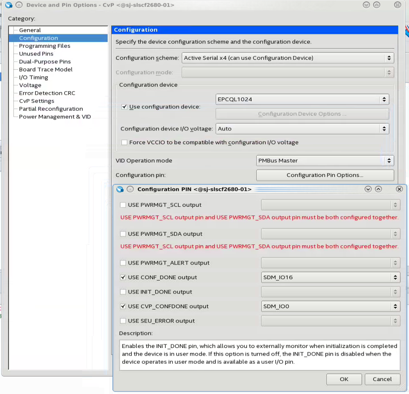Uncheck USE CVP_CONFDONE output checkbox
The image size is (409, 394).
point(123,306)
